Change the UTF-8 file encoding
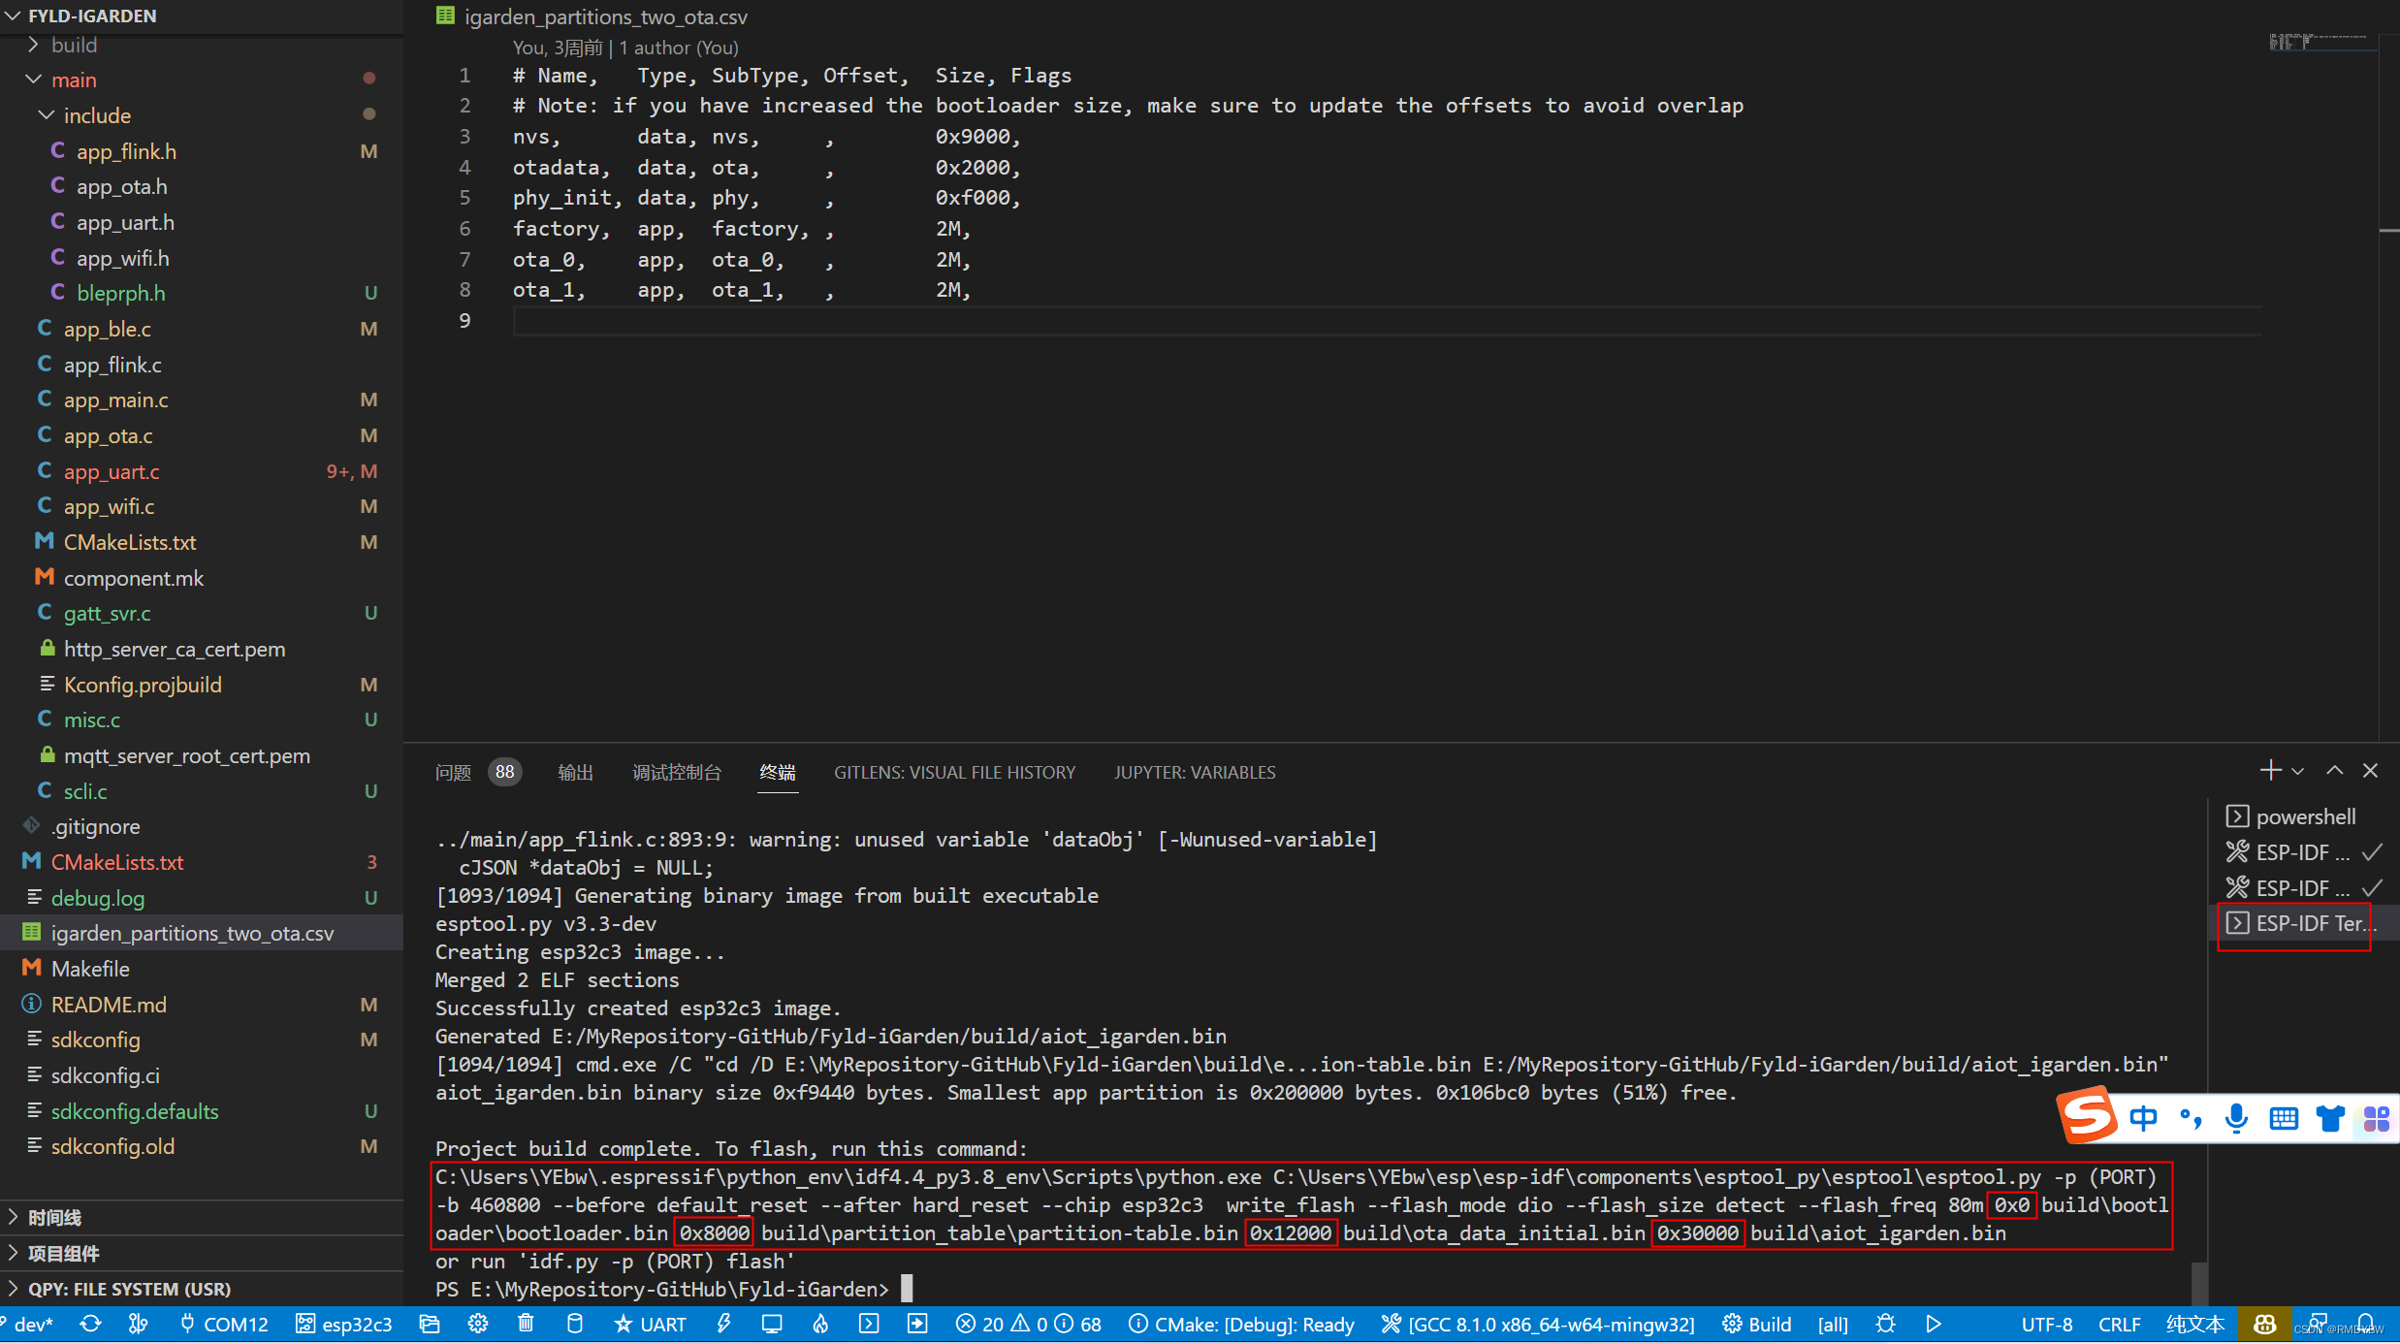This screenshot has width=2400, height=1344. [2047, 1324]
